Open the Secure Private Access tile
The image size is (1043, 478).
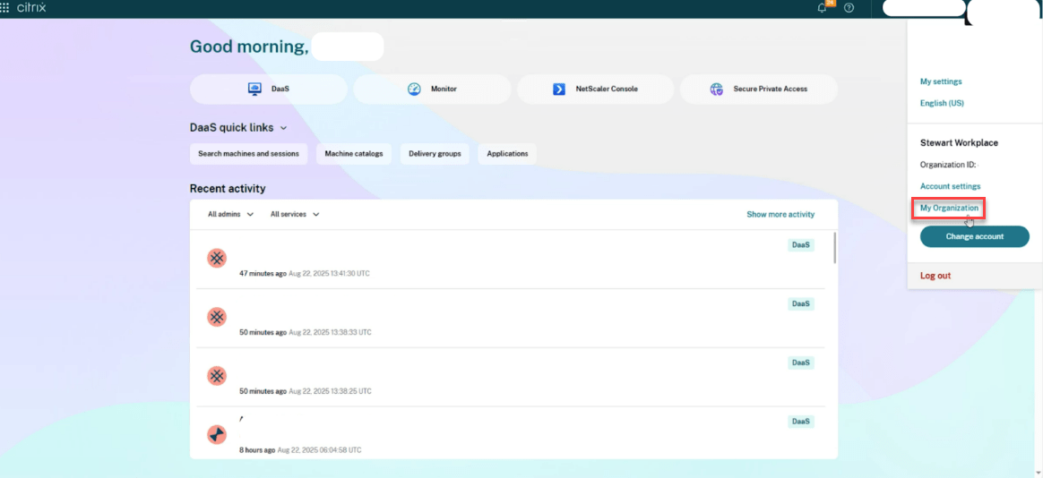click(758, 90)
